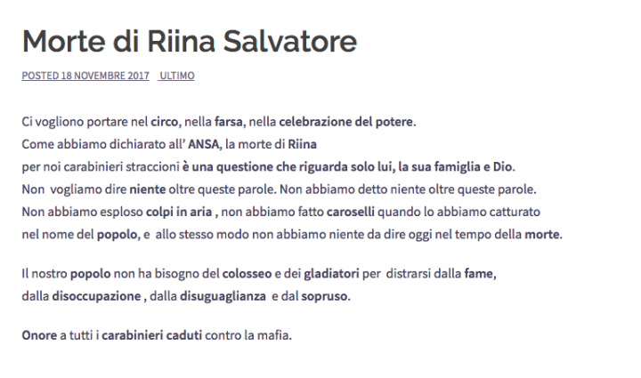This screenshot has height=378, width=641.
Task: Click the bold phrase colpi in aria
Action: [x=179, y=212]
